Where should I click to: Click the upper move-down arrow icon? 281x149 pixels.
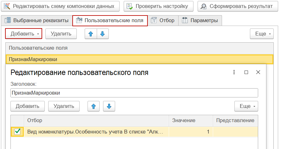click(x=102, y=34)
